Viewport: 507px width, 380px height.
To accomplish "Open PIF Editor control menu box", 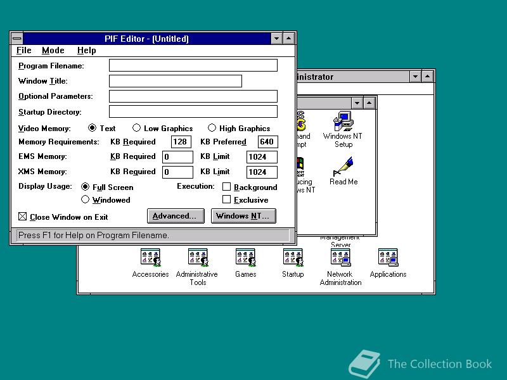I will coord(17,39).
